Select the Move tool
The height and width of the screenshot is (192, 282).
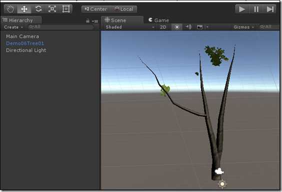(x=24, y=9)
